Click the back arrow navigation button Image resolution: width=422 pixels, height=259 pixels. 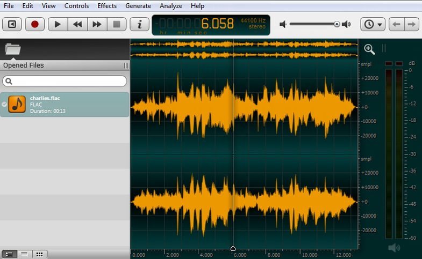tap(397, 24)
